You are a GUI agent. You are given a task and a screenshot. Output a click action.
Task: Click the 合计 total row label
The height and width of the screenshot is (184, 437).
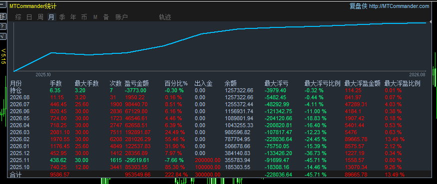(15, 175)
